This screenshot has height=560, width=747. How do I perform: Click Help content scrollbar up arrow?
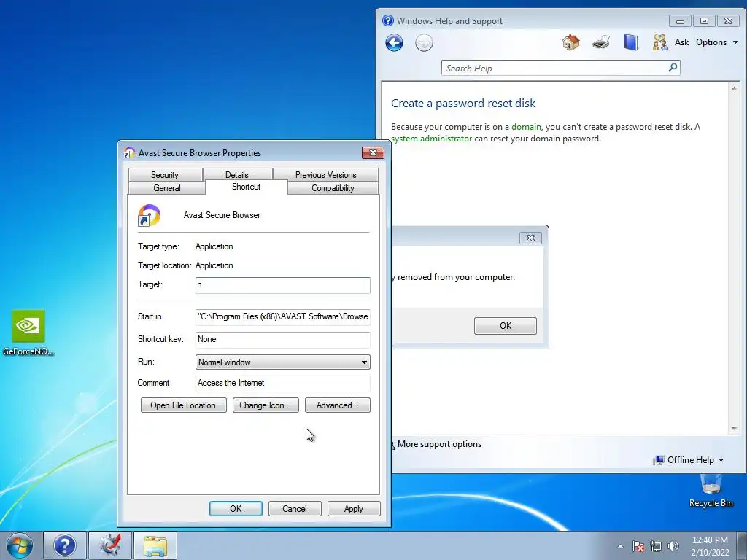point(734,87)
